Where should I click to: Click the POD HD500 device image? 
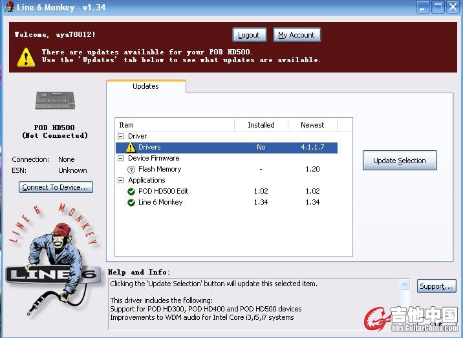click(55, 100)
